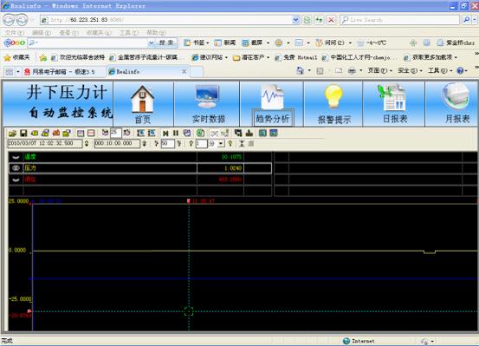The image size is (479, 346).
Task: Click the 搜索 button in Soso toolbar
Action: point(166,42)
